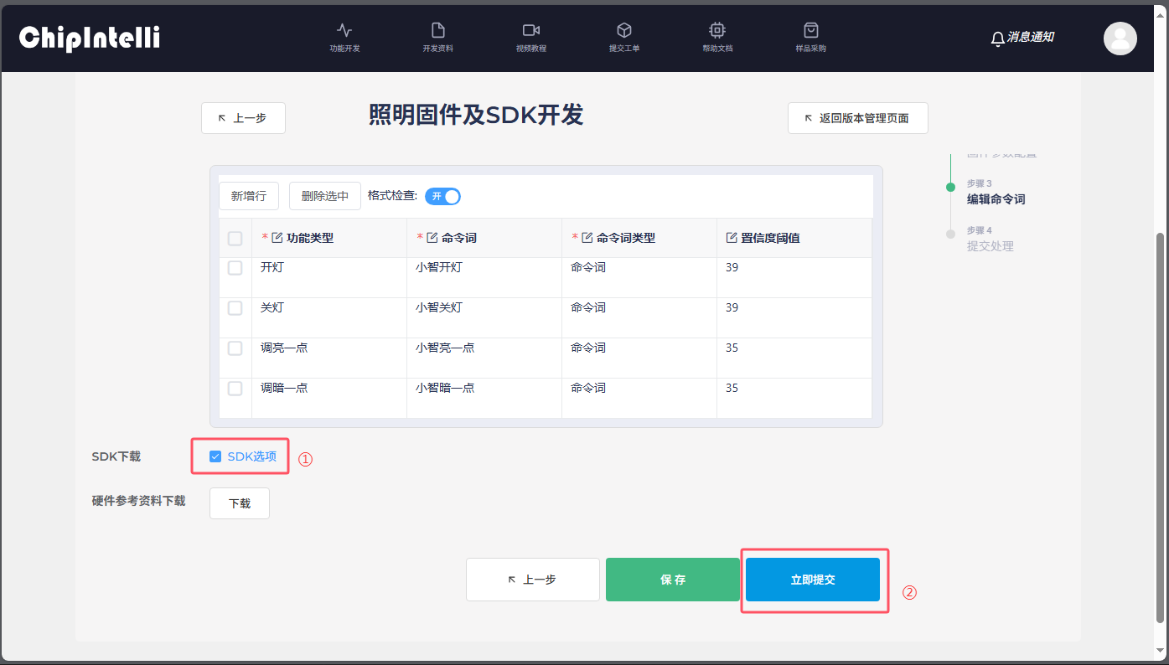This screenshot has height=665, width=1169.
Task: Open 提交工单 cube icon
Action: click(624, 30)
